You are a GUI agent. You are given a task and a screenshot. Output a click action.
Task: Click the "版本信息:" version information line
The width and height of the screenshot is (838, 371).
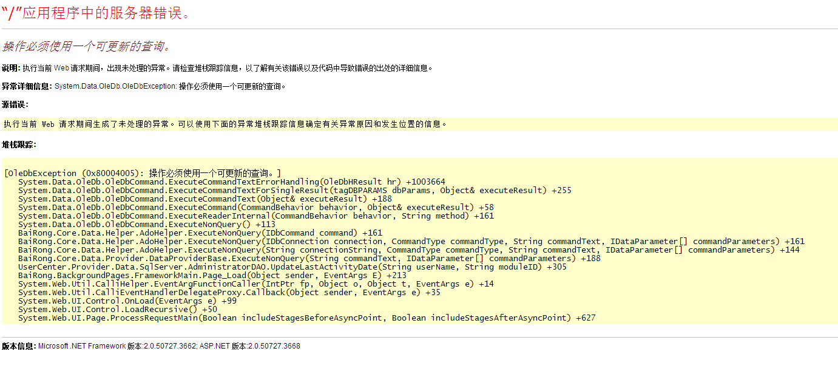[151, 346]
